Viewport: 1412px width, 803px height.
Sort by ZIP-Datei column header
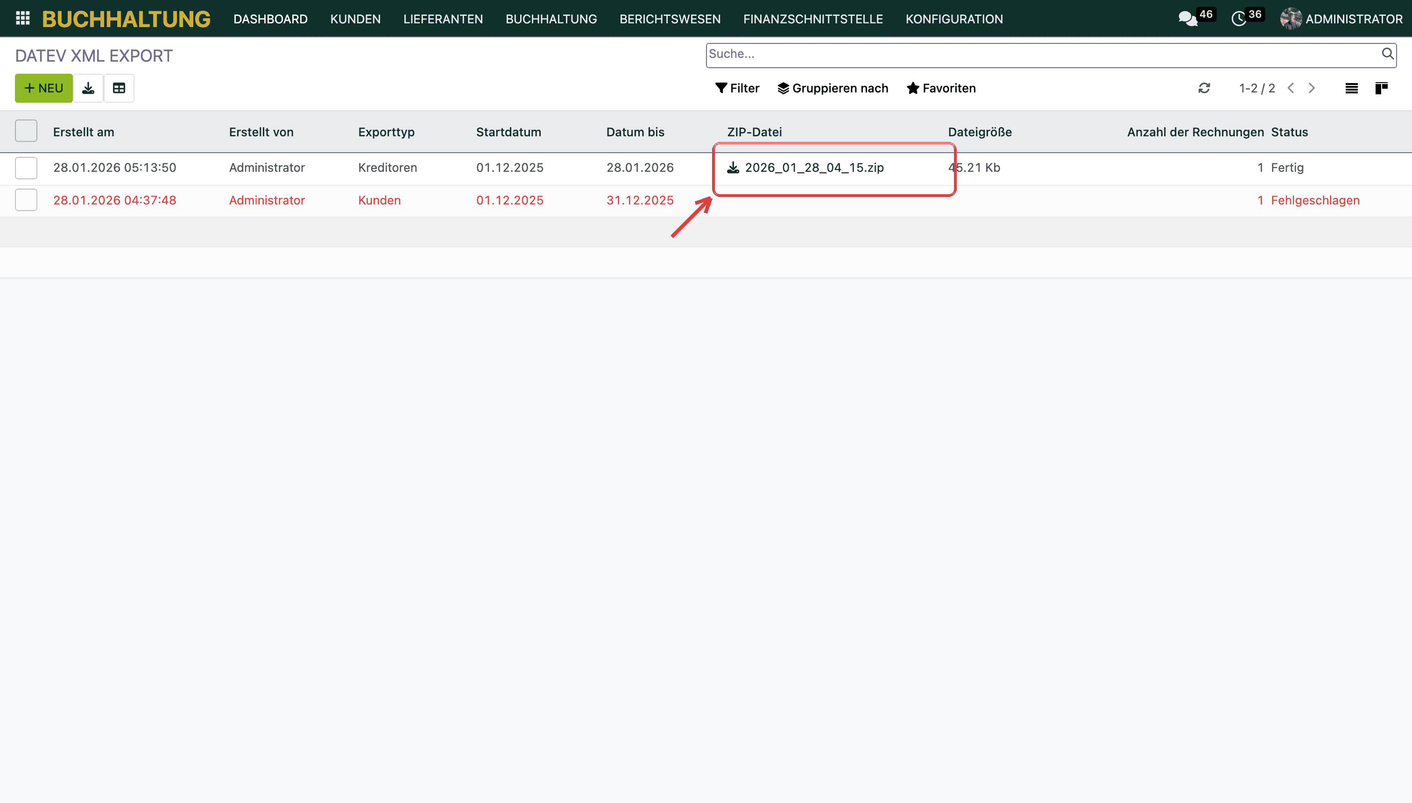[x=755, y=132]
